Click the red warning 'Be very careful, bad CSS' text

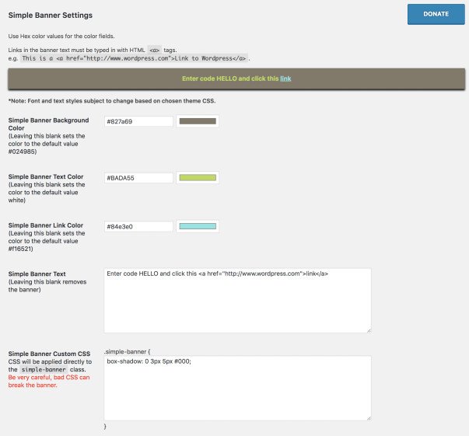pyautogui.click(x=49, y=381)
